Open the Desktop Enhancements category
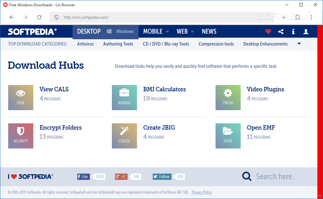 click(266, 44)
